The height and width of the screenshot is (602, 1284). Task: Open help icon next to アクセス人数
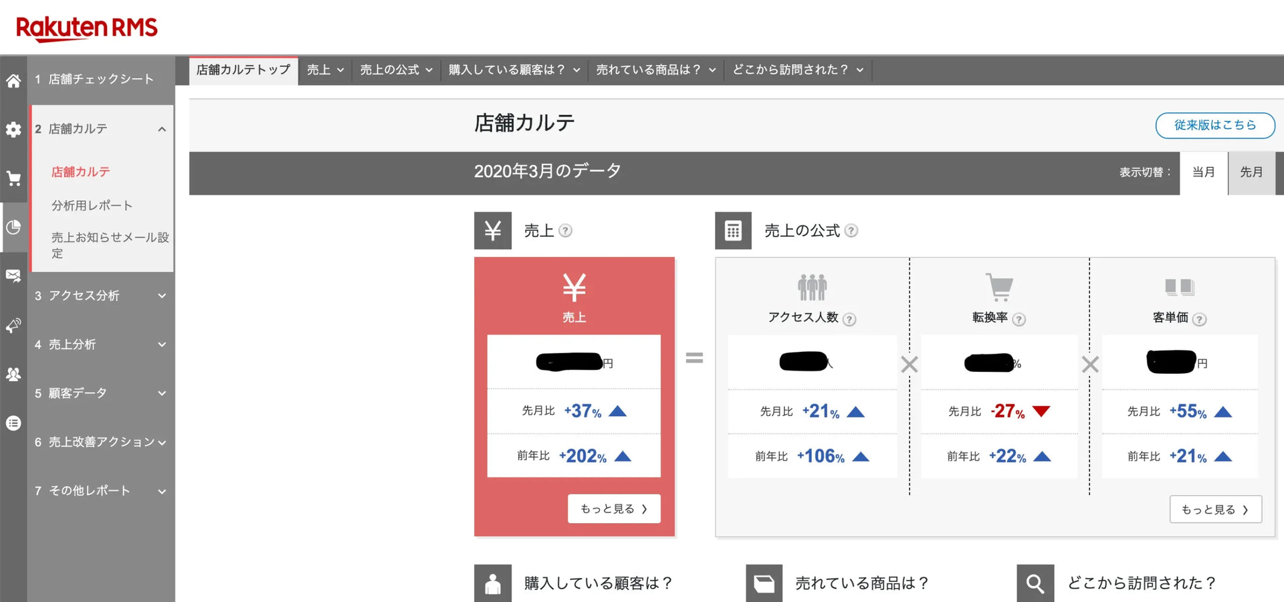[x=849, y=320]
